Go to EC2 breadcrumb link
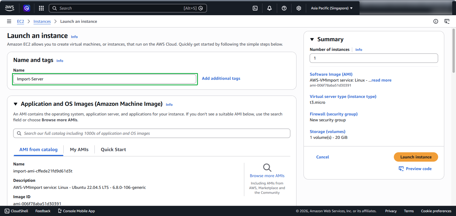 point(21,21)
